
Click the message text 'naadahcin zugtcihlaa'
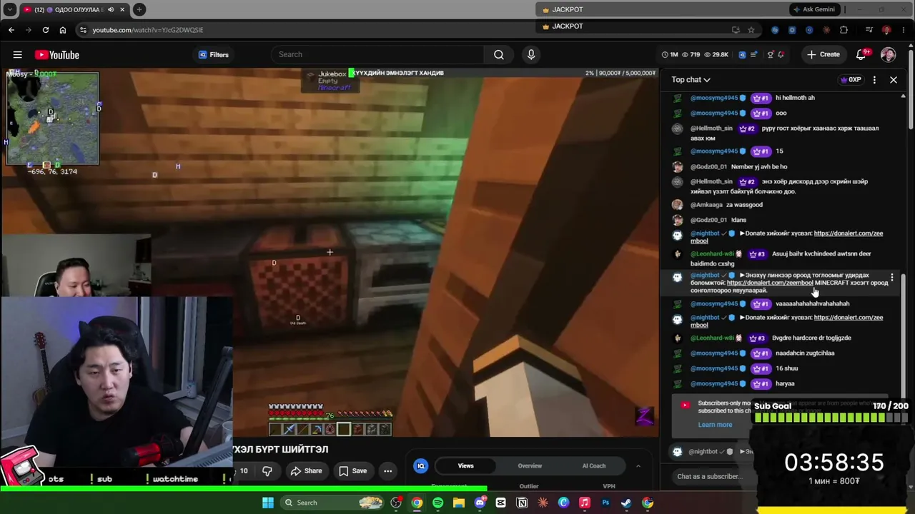click(805, 353)
